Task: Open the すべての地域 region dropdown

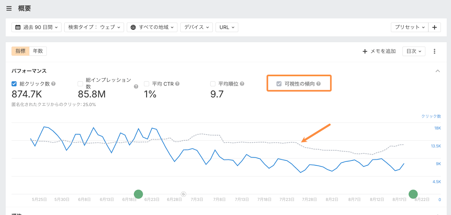Action: tap(152, 27)
